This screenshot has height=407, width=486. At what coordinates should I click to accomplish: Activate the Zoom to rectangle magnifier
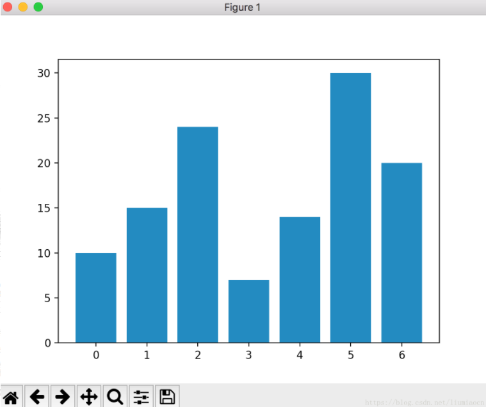(115, 397)
